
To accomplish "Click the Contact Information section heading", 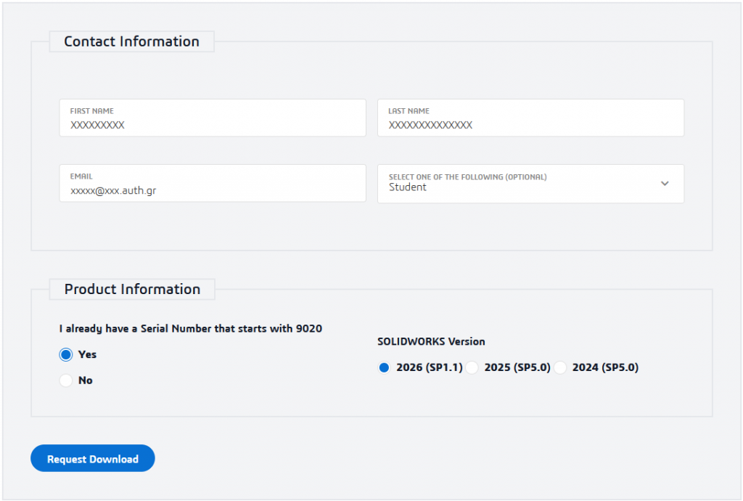I will pyautogui.click(x=131, y=41).
